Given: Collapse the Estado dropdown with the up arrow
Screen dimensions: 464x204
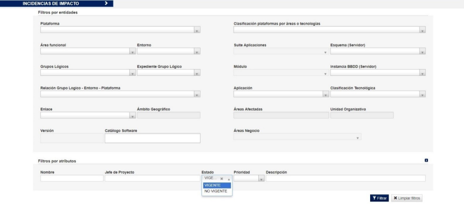Looking at the screenshot, I should (x=229, y=179).
